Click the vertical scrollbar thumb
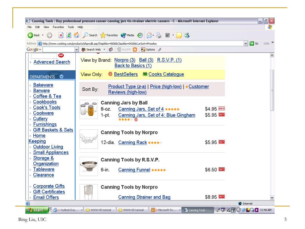This screenshot has width=305, height=229. [x=272, y=90]
